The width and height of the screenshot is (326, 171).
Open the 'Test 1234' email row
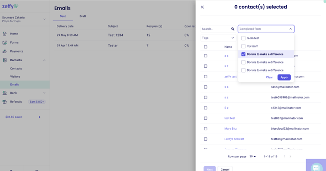[x=124, y=35]
